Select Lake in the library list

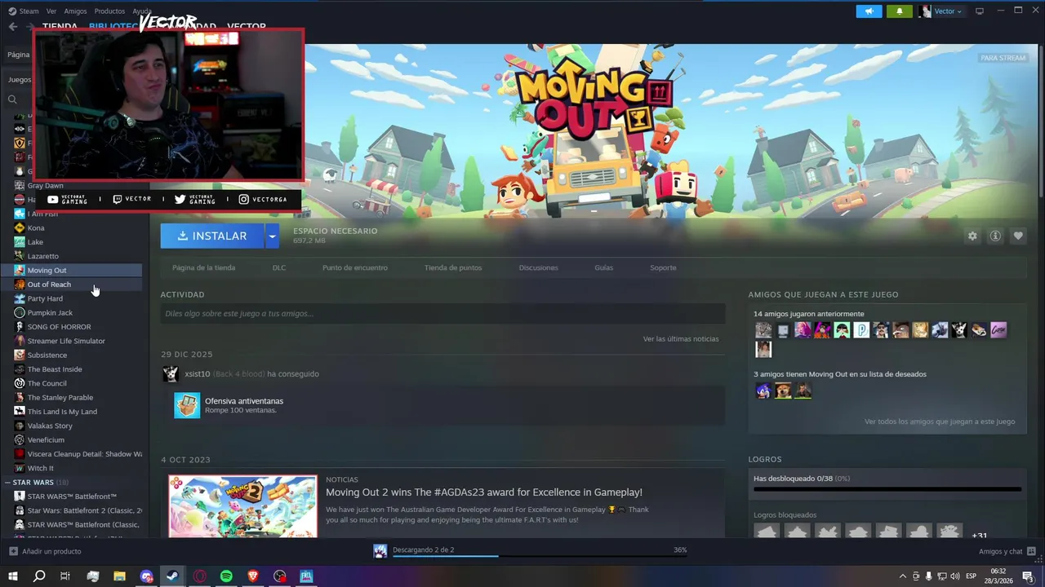coord(35,242)
